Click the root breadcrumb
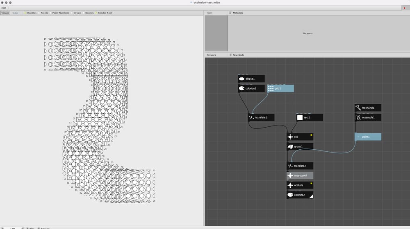The width and height of the screenshot is (410, 229). click(4, 8)
